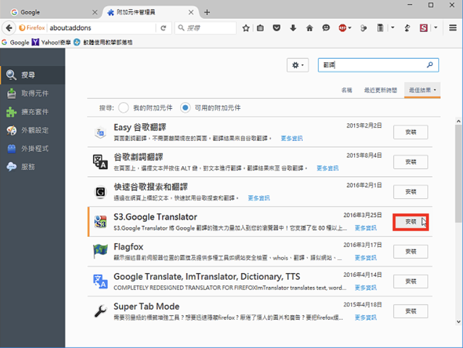This screenshot has height=348, width=463.
Task: Select the 我的附加元件 radio button
Action: pos(123,108)
